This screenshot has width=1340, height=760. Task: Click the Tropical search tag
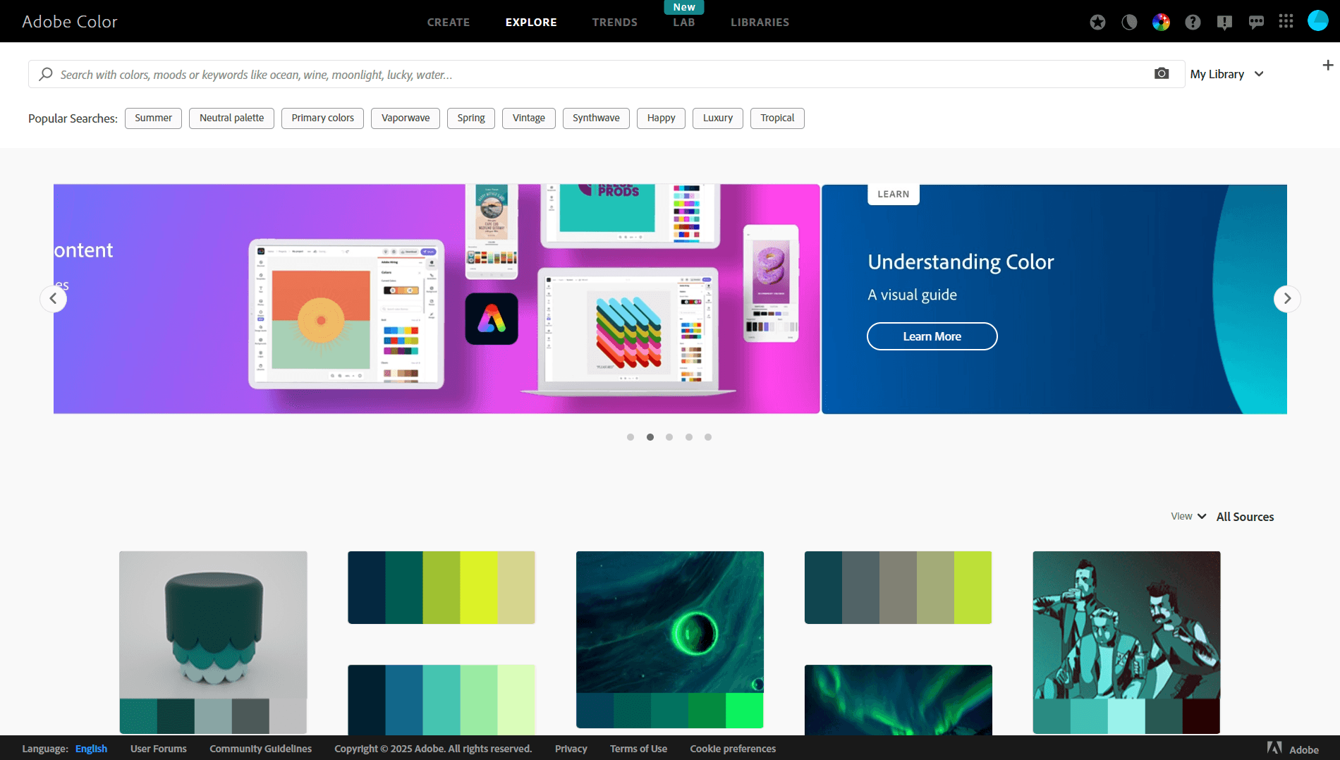[x=777, y=118]
